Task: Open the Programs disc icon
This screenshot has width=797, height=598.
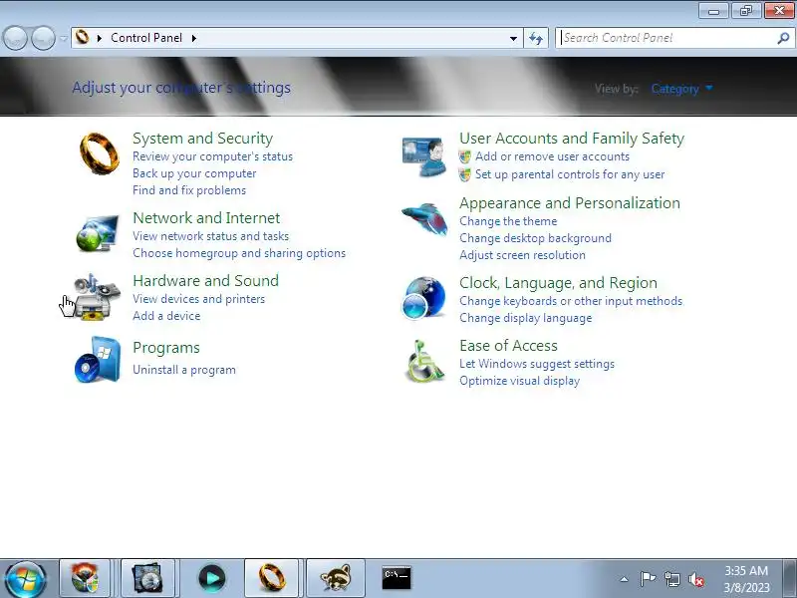Action: pos(98,360)
